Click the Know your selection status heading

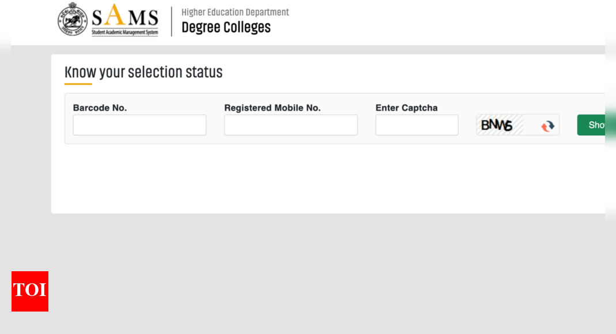click(x=143, y=72)
